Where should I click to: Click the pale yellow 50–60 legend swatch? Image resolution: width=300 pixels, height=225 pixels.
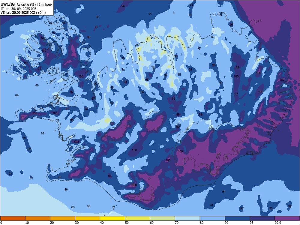click(138, 218)
